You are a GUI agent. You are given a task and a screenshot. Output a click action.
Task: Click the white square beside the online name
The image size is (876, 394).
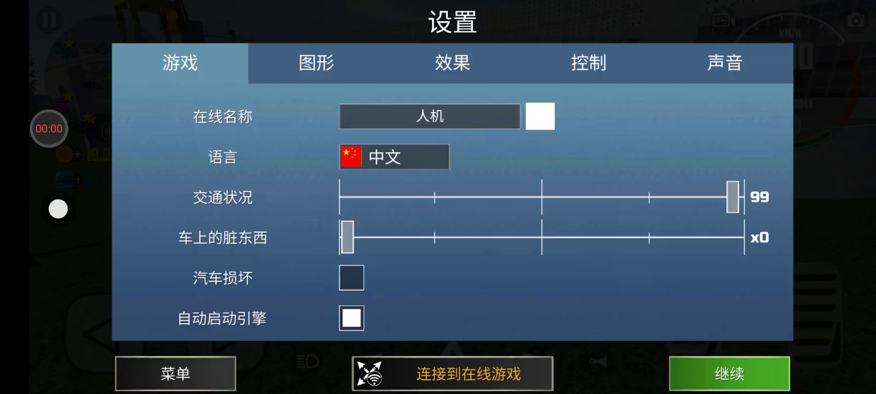[540, 116]
